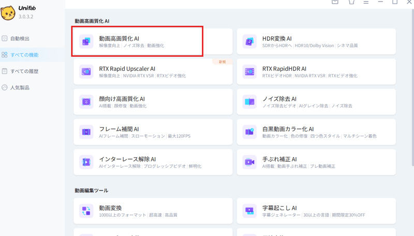The height and width of the screenshot is (236, 414).
Task: Open the hamburger menu in title bar
Action: tap(366, 2)
